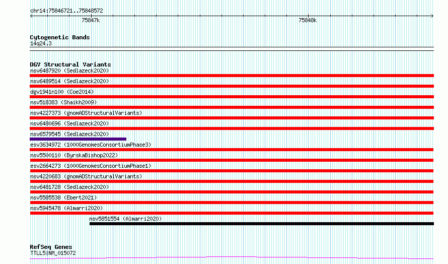Select the red bar under nsv6489514
This screenshot has height=264, width=448.
232,86
